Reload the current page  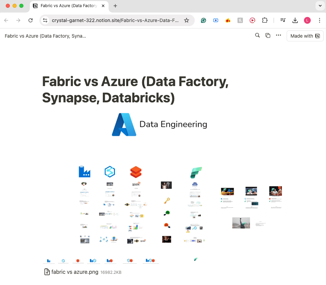[x=31, y=20]
